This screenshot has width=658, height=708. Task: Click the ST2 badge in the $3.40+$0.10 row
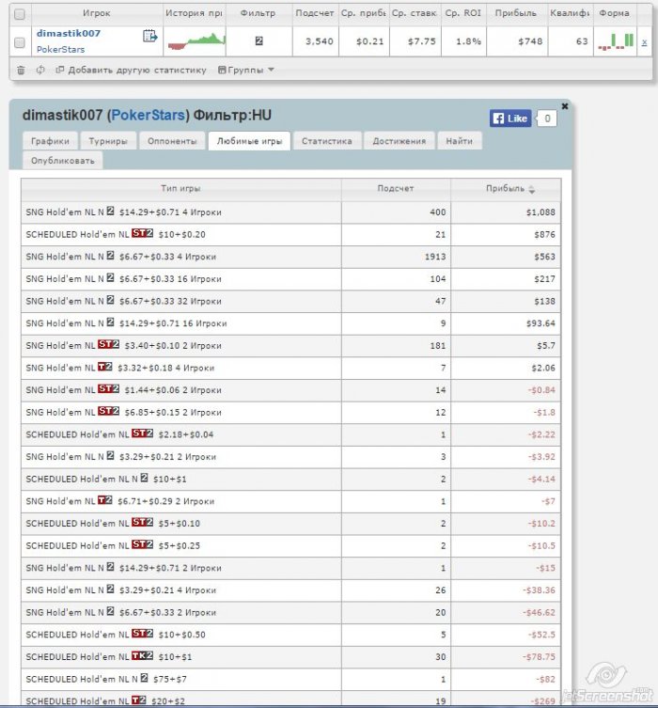click(108, 344)
